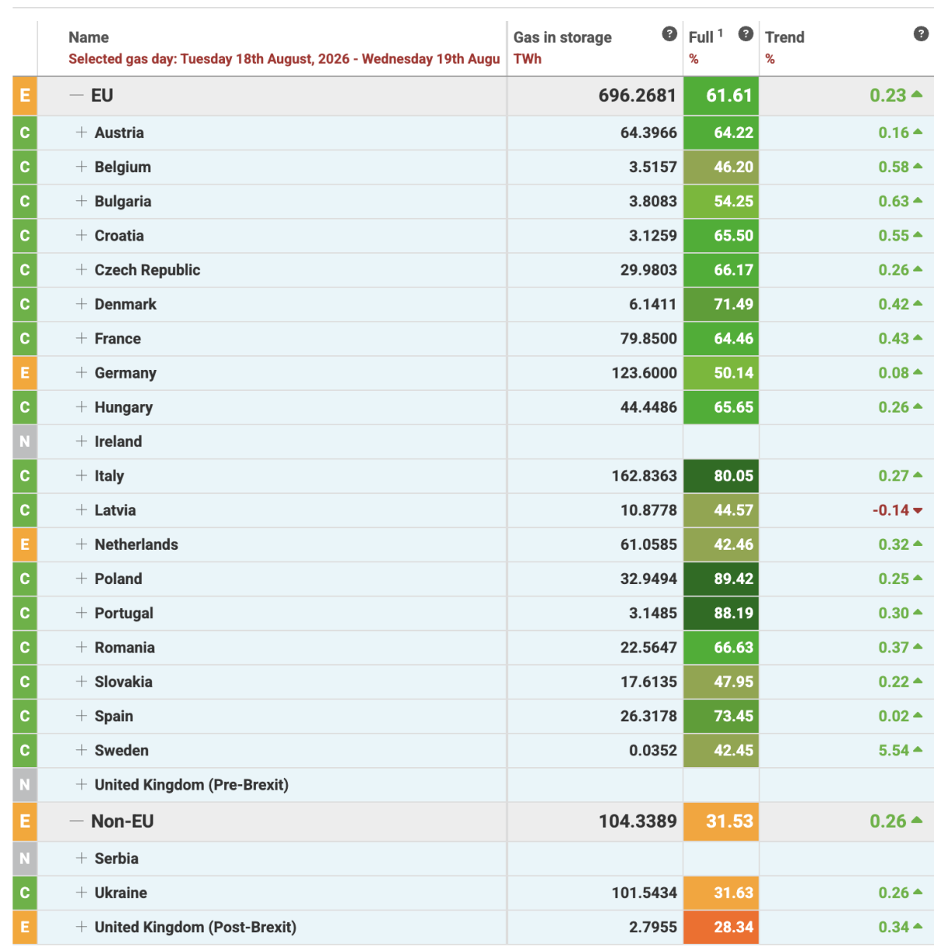Screen dimensions: 934x947
Task: Click orange E badge for Non-EU row
Action: tap(25, 822)
